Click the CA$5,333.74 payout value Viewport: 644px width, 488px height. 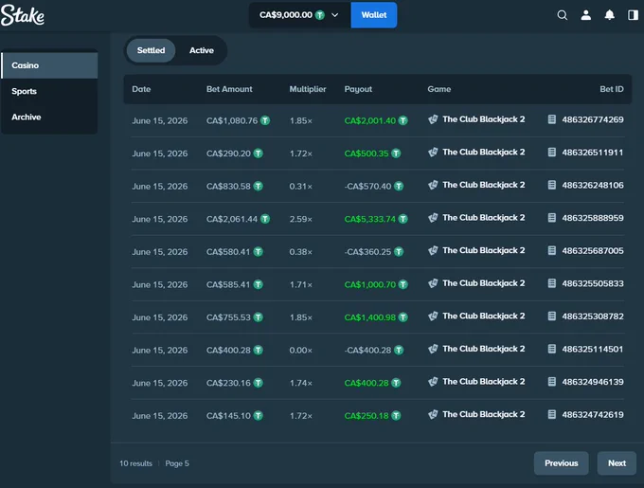pyautogui.click(x=370, y=219)
